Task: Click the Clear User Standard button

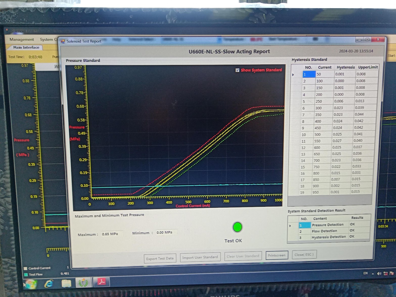Action: tap(243, 256)
